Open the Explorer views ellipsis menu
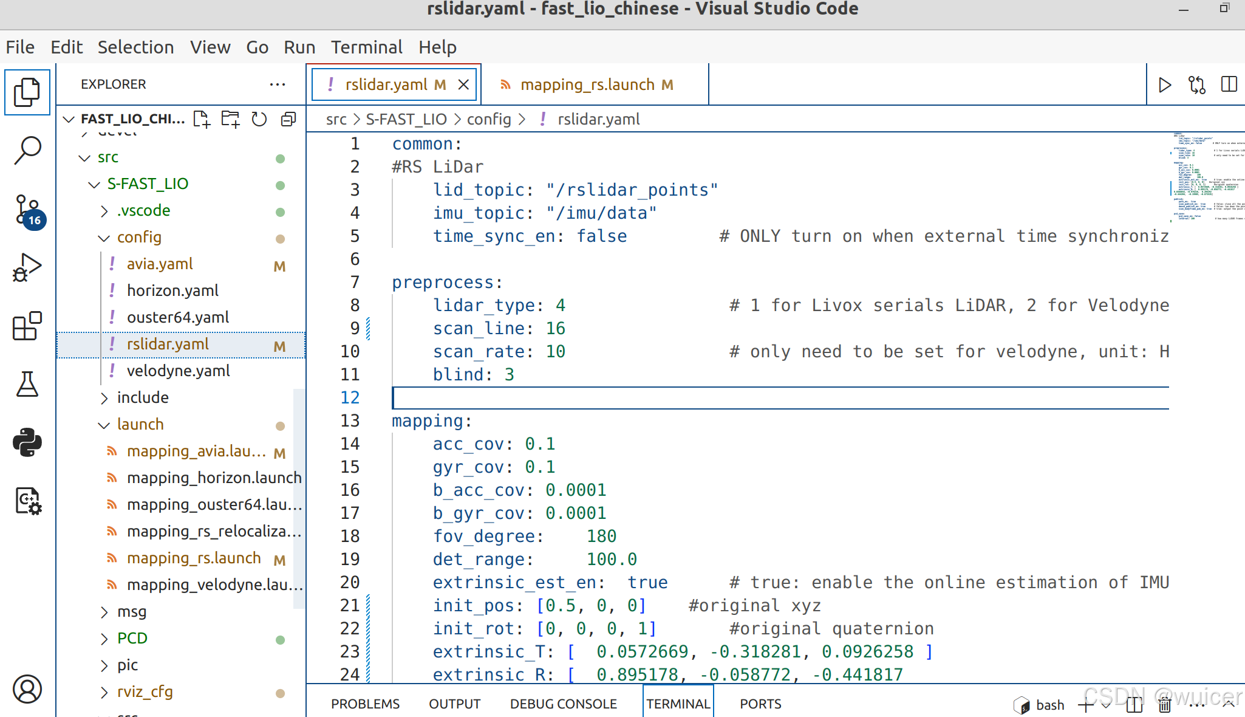This screenshot has width=1245, height=717. click(x=278, y=84)
